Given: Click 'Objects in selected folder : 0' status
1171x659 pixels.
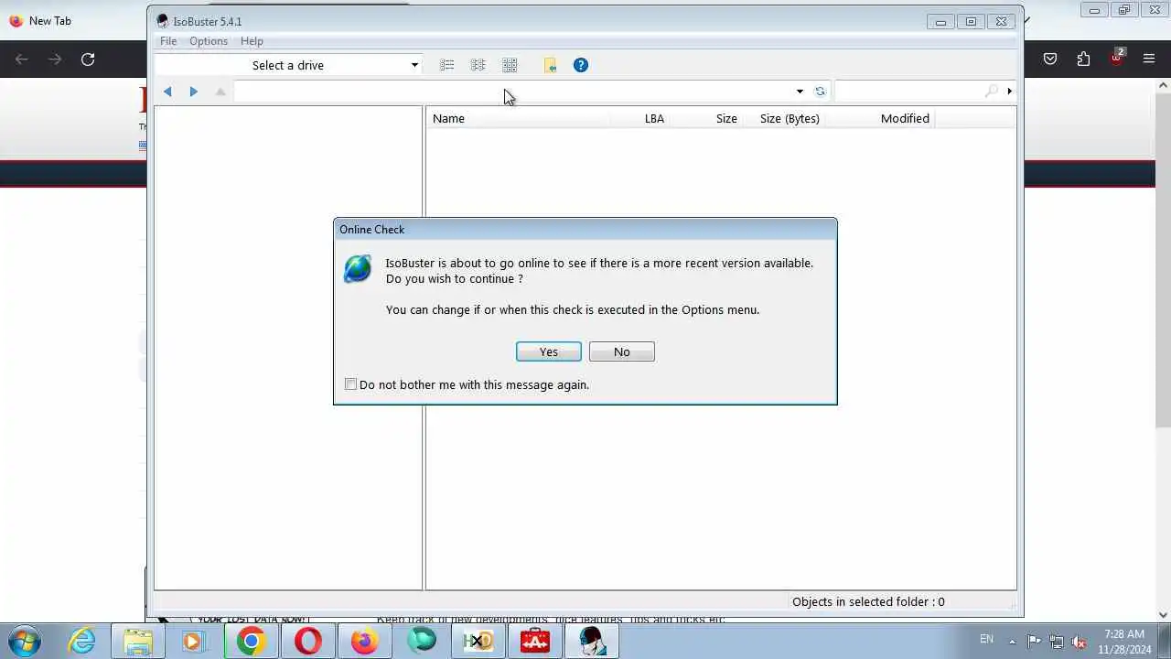Looking at the screenshot, I should click(x=868, y=601).
